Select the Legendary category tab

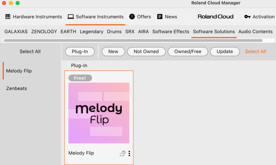[x=92, y=32]
